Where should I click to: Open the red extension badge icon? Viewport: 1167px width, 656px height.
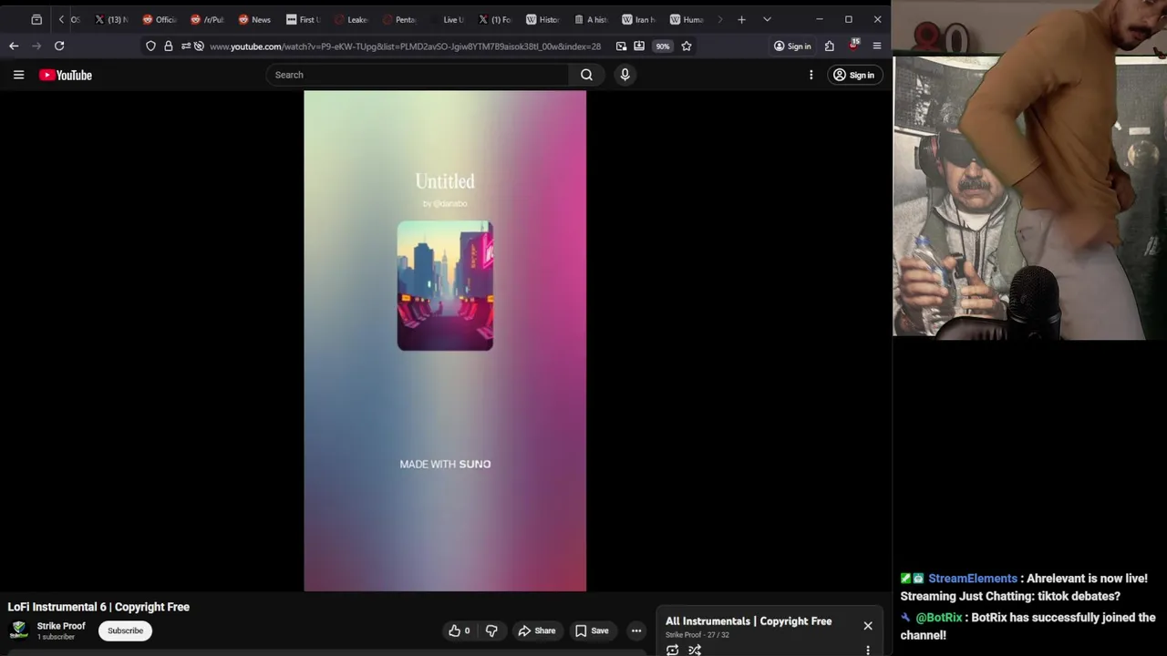coord(853,45)
